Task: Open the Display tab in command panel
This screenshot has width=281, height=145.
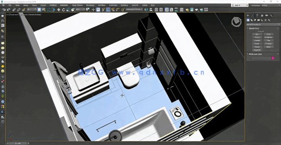Action: (x=266, y=16)
